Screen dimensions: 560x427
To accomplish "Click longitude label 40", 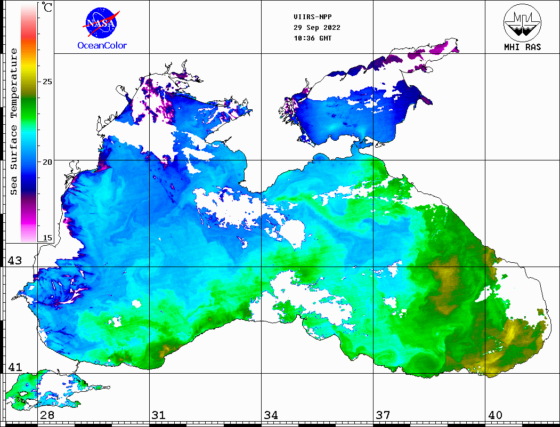I will (495, 415).
